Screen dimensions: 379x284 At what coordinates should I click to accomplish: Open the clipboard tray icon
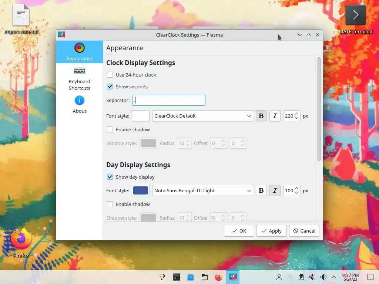pyautogui.click(x=301, y=277)
